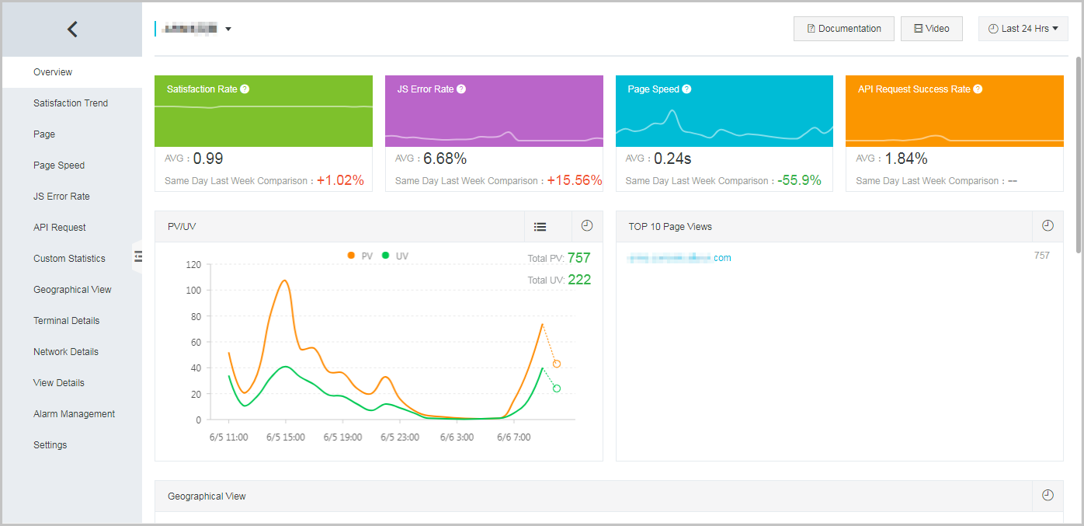Click the API Request Success Rate help icon
The image size is (1084, 526).
tap(978, 89)
